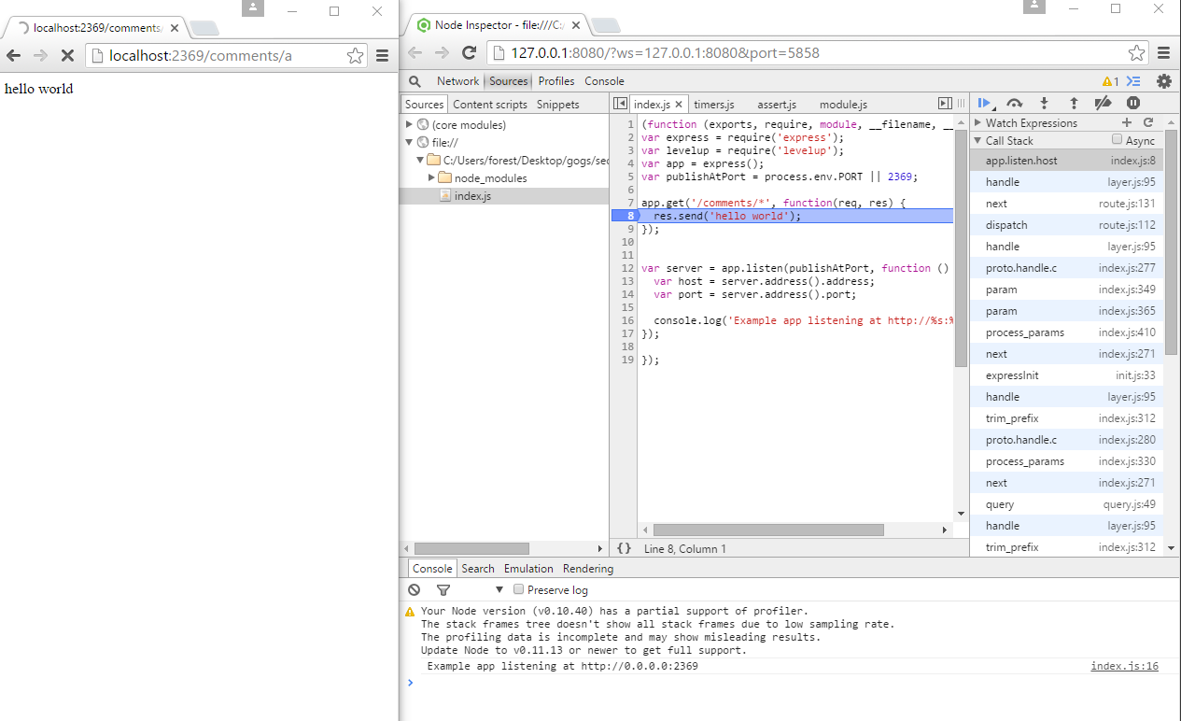
Task: Open DevTools settings gear
Action: click(1163, 81)
